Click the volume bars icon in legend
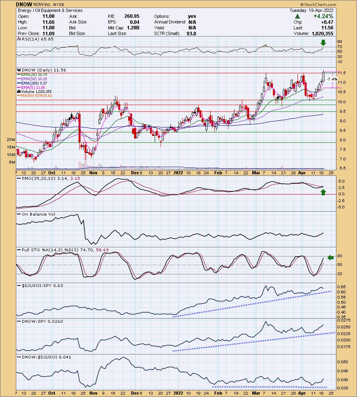This screenshot has width=357, height=397. coord(19,91)
